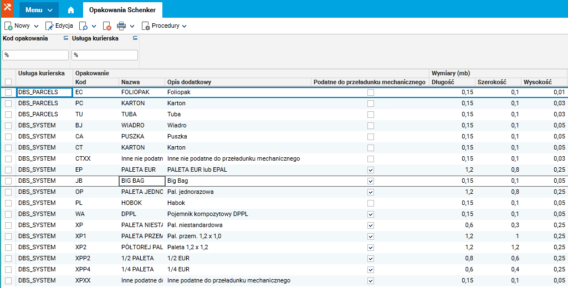Viewport: 568px width, 288px height.
Task: Uncheck mechanical handling checkbox for PALETA EUR
Action: point(371,170)
